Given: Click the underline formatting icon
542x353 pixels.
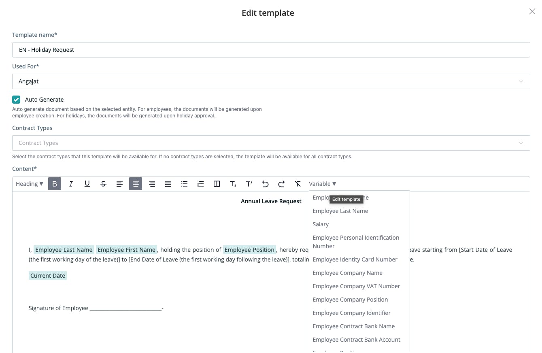Looking at the screenshot, I should click(87, 184).
